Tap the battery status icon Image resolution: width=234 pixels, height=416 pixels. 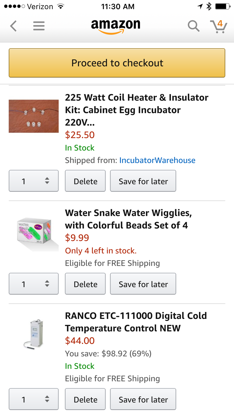223,6
